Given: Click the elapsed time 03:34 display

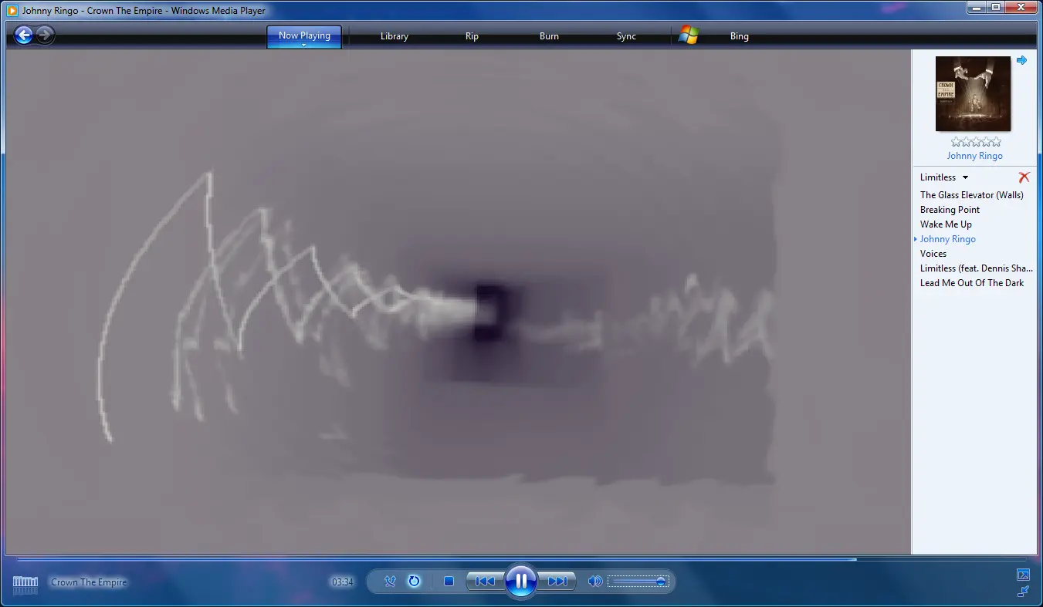Looking at the screenshot, I should coord(342,582).
